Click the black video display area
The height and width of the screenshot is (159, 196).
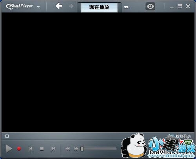pyautogui.click(x=98, y=72)
